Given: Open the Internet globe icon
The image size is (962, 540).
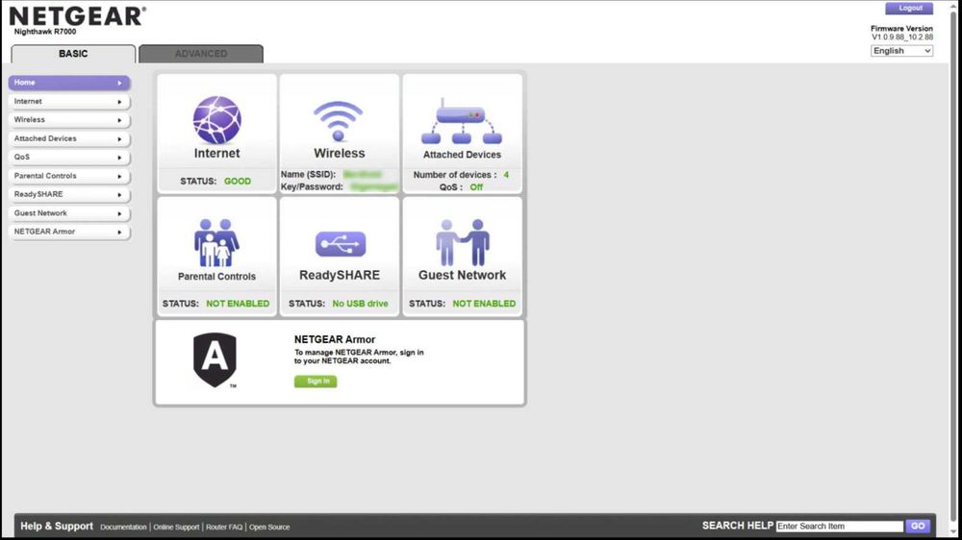Looking at the screenshot, I should coord(217,119).
